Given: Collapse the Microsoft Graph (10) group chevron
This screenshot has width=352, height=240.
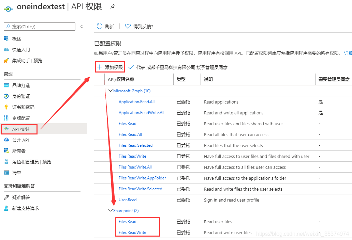Looking at the screenshot, I should point(111,91).
